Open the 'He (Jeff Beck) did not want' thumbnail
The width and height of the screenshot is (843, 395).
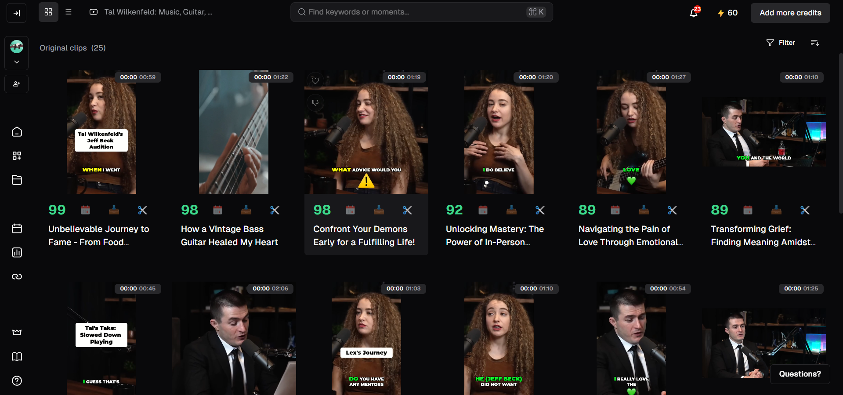point(499,338)
